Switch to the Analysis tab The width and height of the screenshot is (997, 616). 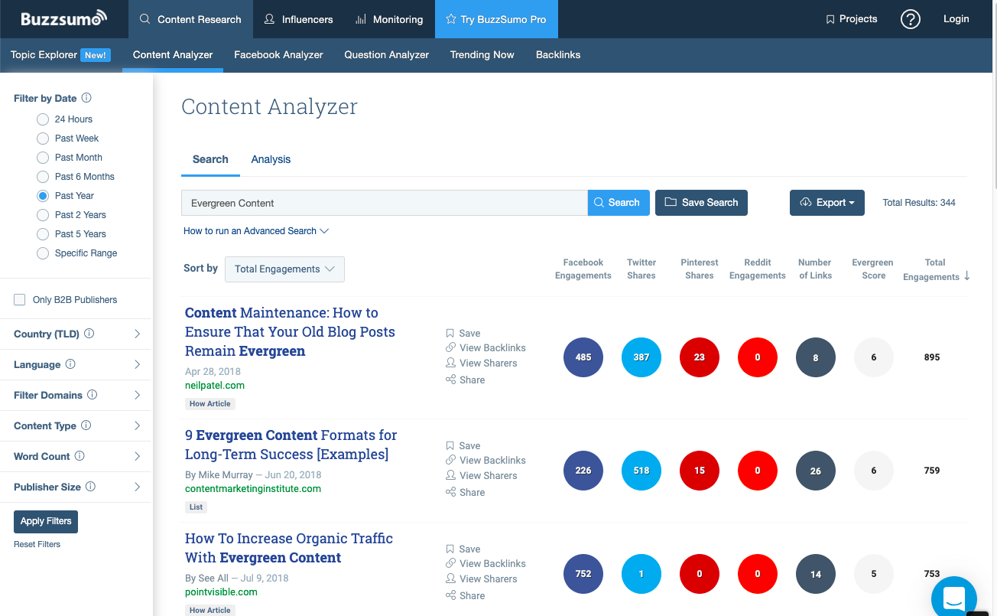tap(271, 159)
